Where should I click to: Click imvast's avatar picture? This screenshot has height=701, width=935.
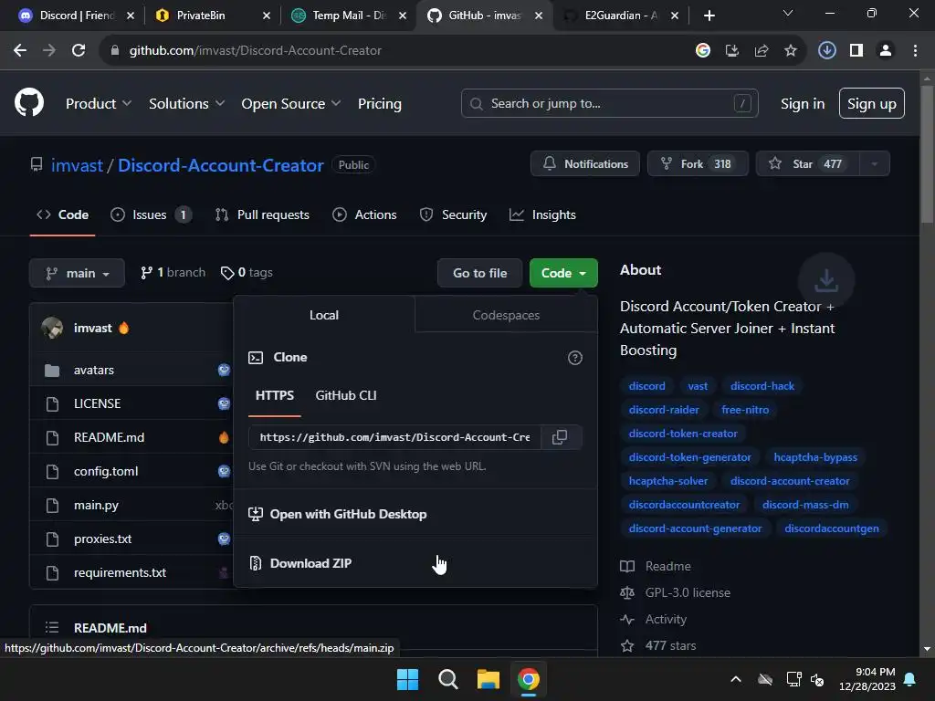52,328
